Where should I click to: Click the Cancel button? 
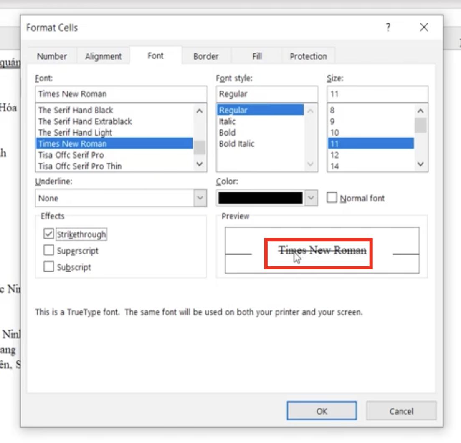click(x=401, y=411)
